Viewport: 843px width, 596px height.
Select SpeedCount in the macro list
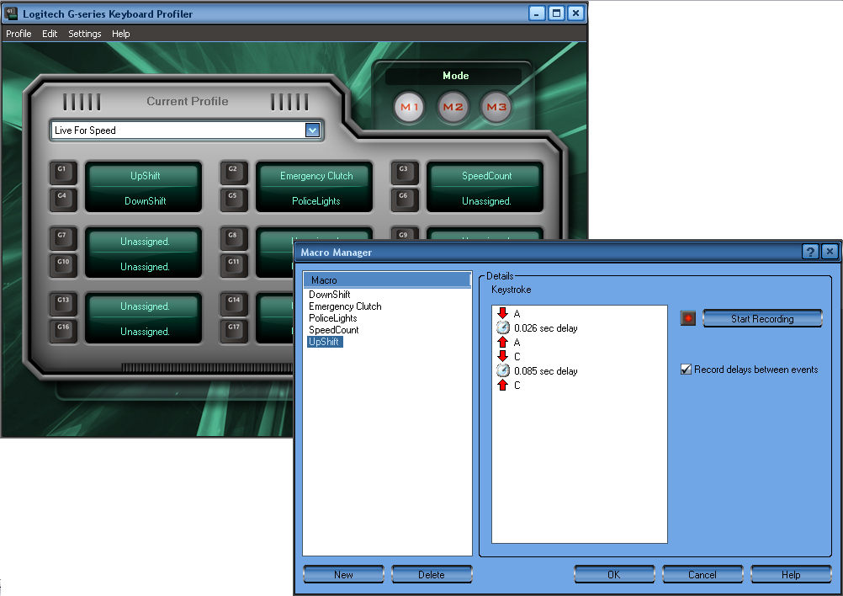[x=333, y=330]
